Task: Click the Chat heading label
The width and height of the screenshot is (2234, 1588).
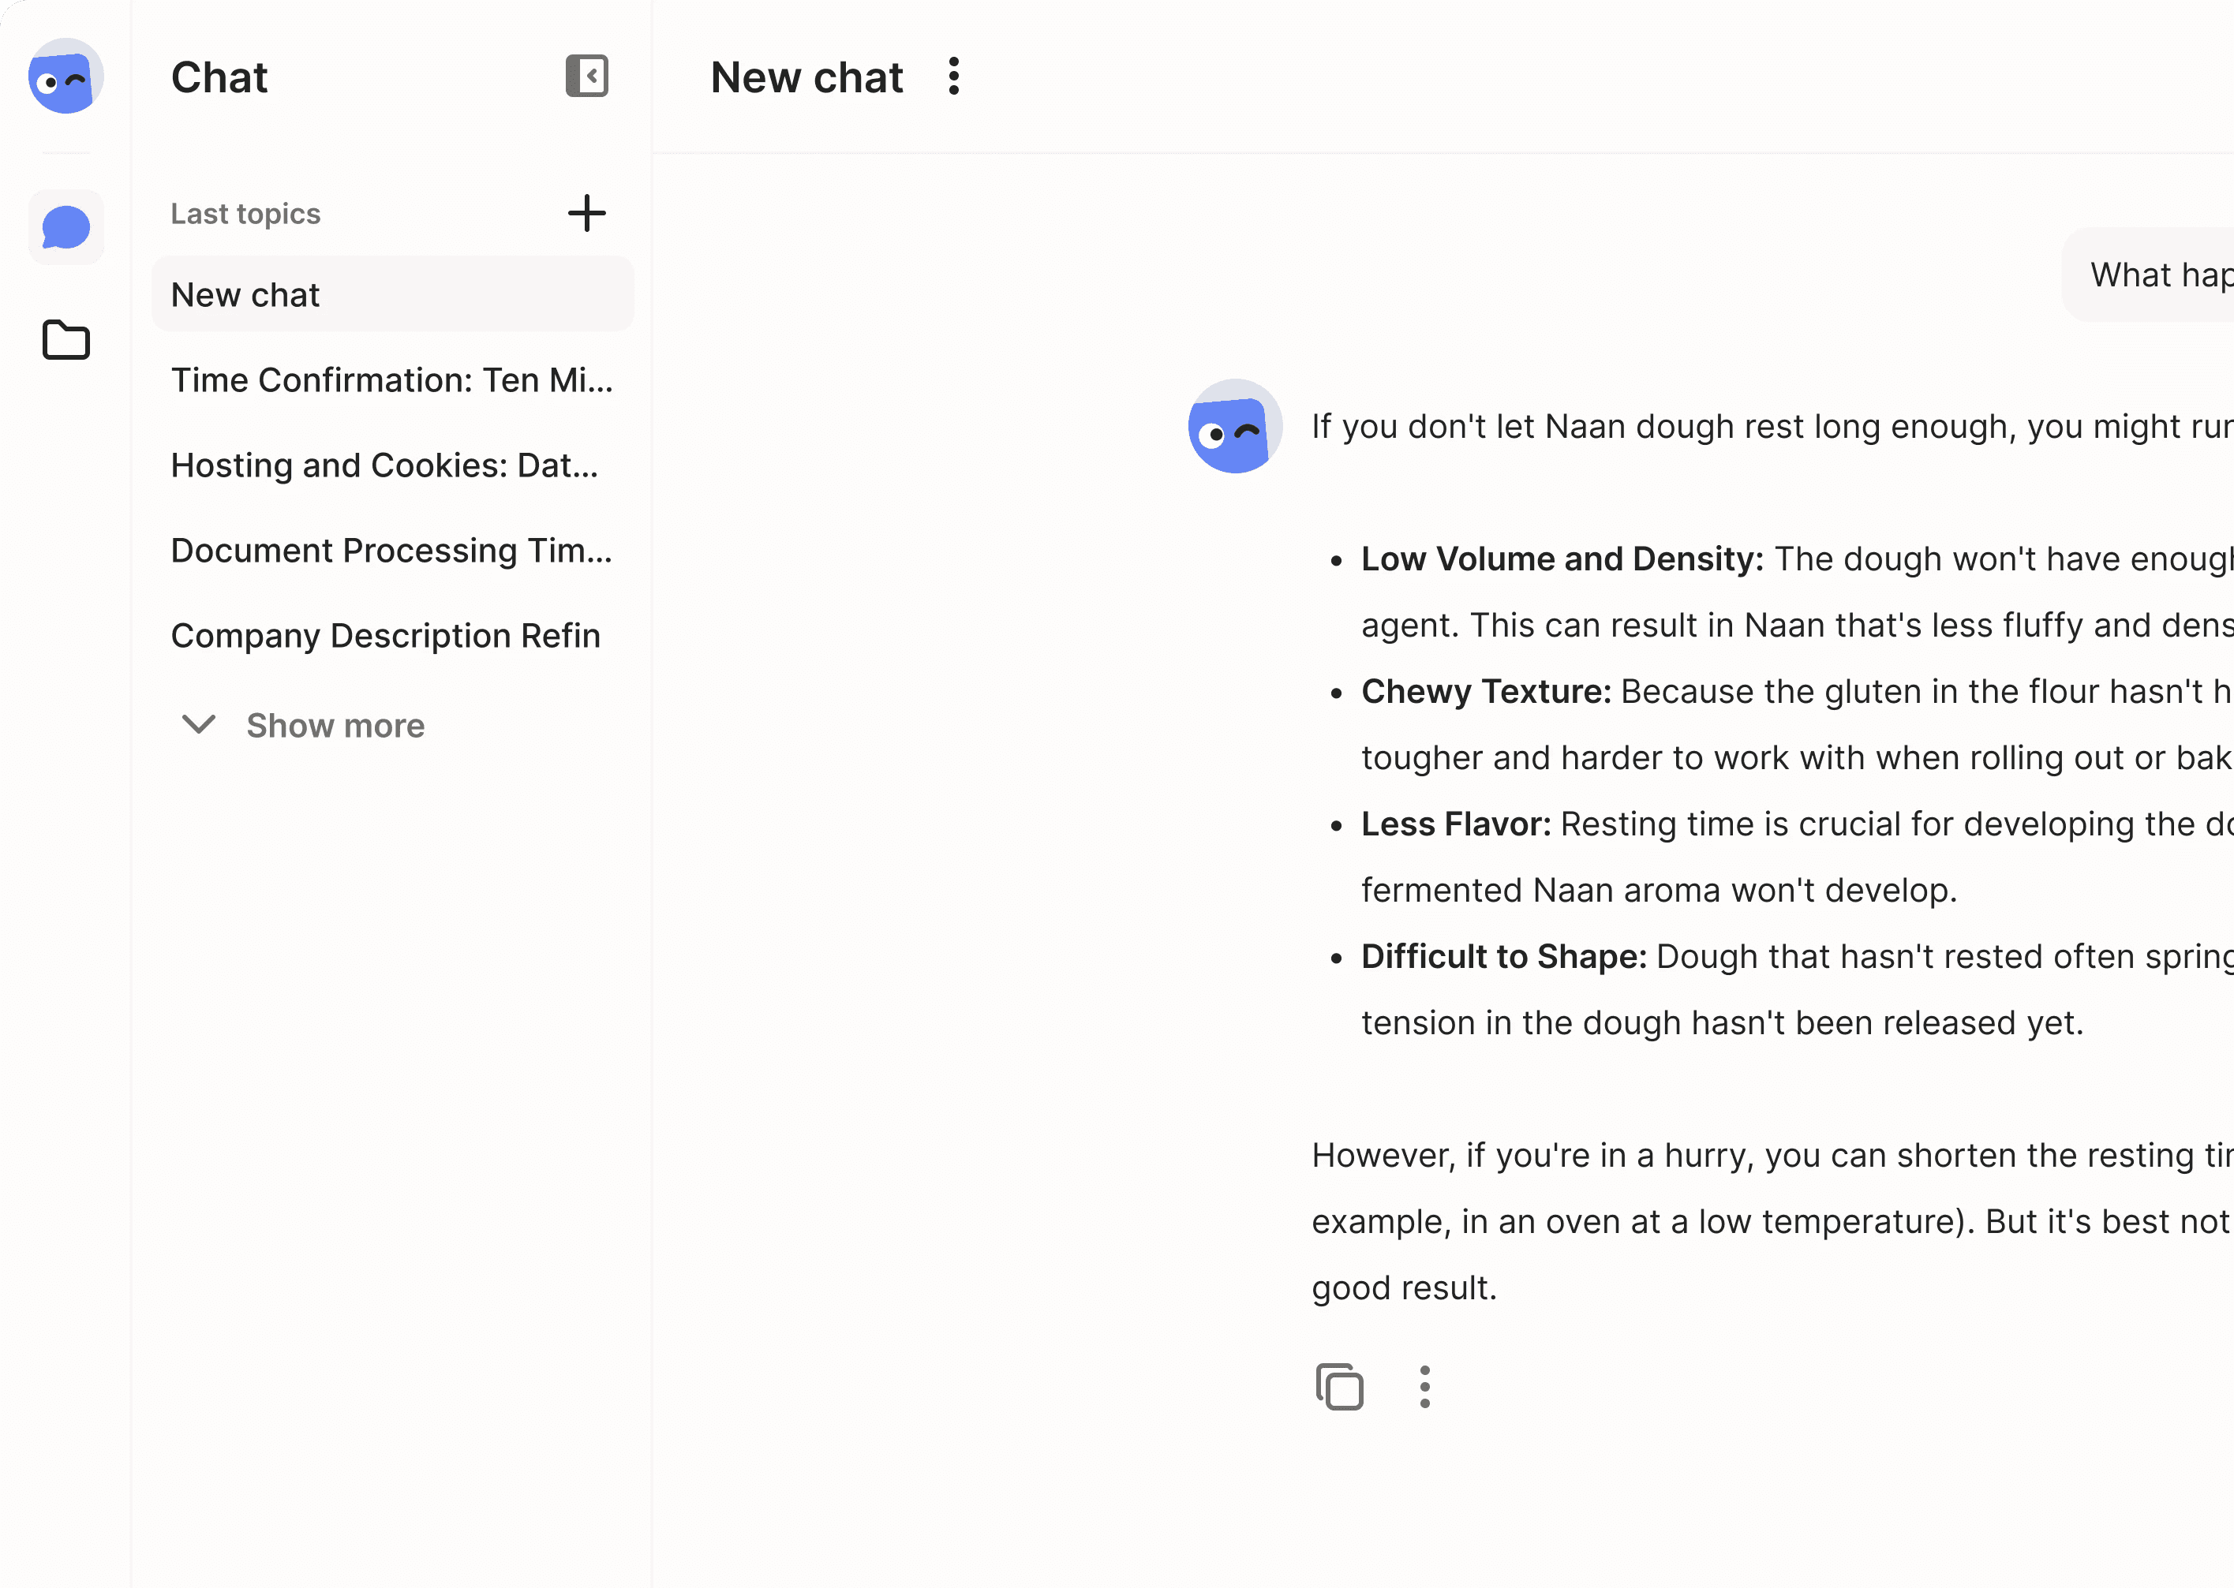Action: 219,77
